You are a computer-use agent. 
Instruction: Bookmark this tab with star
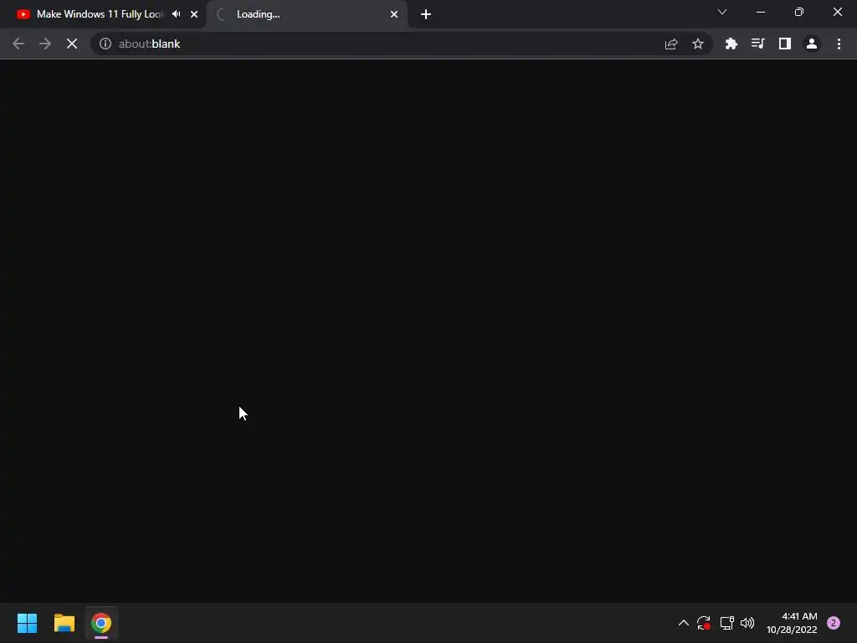(x=697, y=44)
